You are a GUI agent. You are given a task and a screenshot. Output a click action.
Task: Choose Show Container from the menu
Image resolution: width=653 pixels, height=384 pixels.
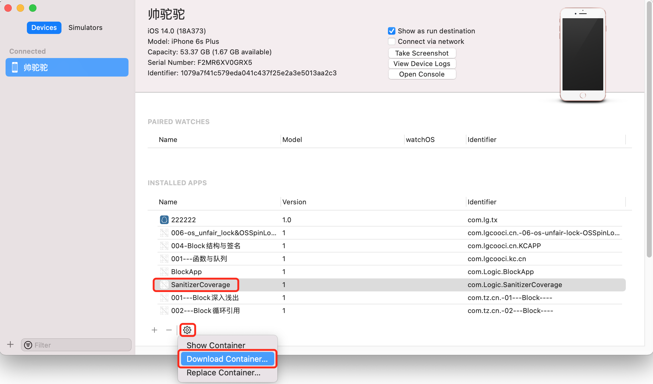click(228, 345)
